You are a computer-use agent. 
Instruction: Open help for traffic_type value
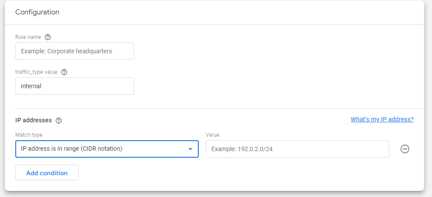(64, 72)
